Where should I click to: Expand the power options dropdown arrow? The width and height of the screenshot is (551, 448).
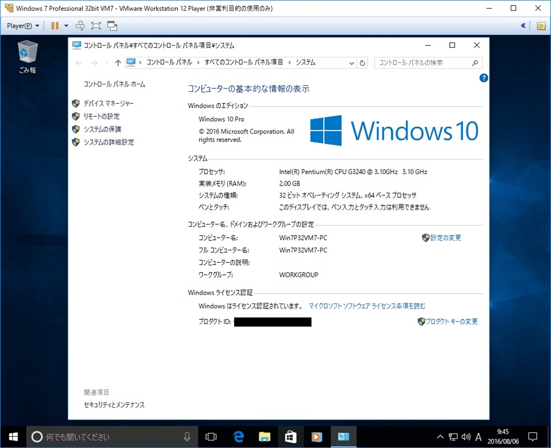[66, 26]
